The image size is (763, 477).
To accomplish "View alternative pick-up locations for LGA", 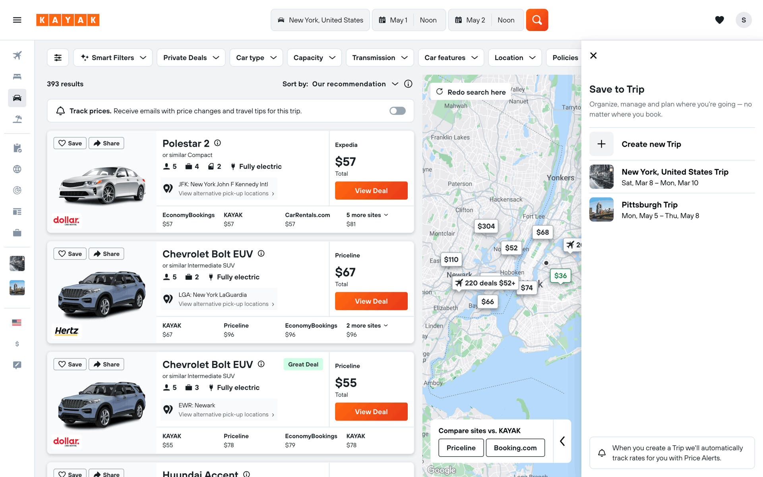I will [226, 304].
